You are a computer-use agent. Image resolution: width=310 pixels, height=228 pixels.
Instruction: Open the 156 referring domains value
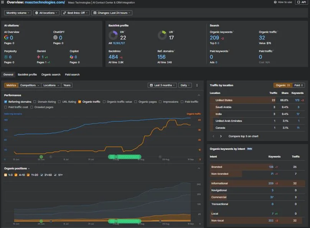pos(161,57)
